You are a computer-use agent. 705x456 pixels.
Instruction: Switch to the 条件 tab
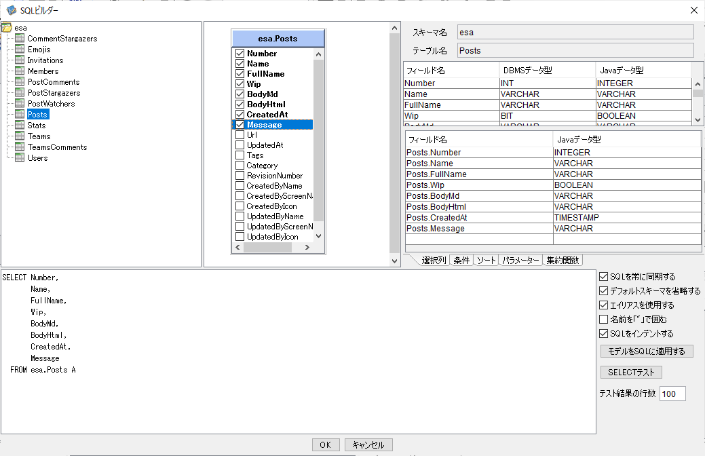coord(461,261)
